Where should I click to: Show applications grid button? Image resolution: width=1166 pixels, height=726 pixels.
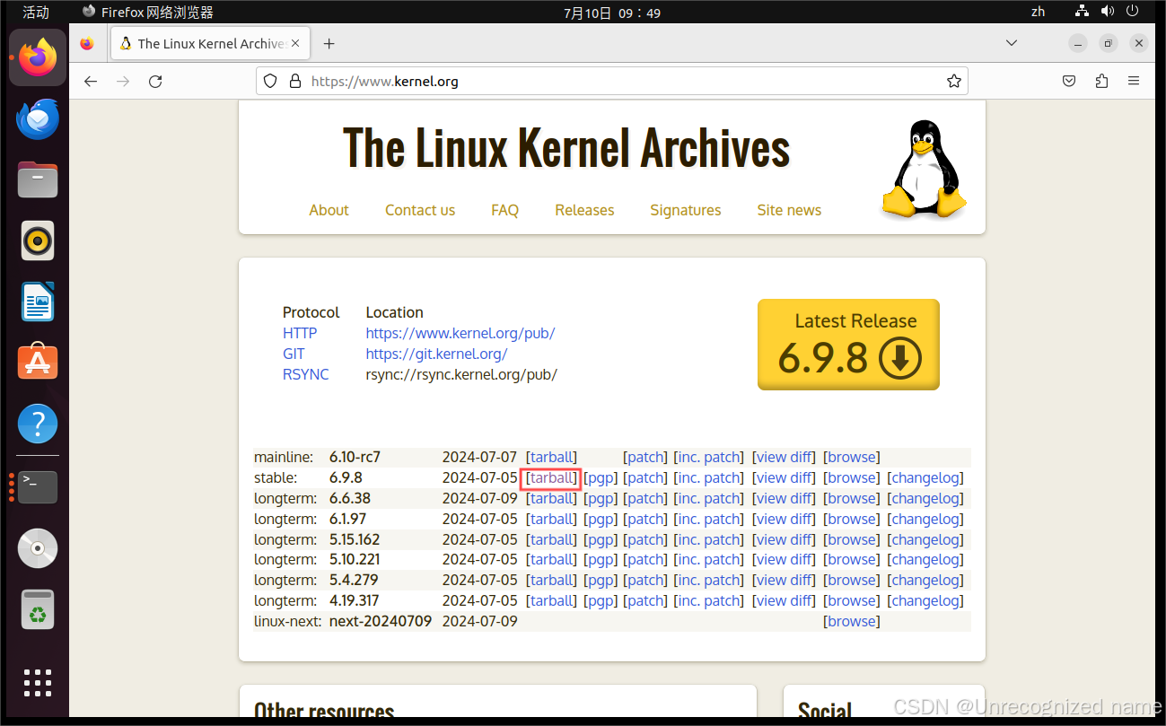click(38, 683)
